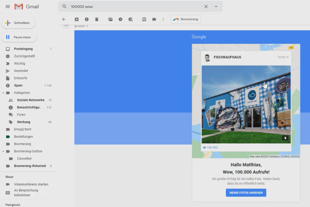Expand recipient details next to 'an mich'

click(x=87, y=26)
